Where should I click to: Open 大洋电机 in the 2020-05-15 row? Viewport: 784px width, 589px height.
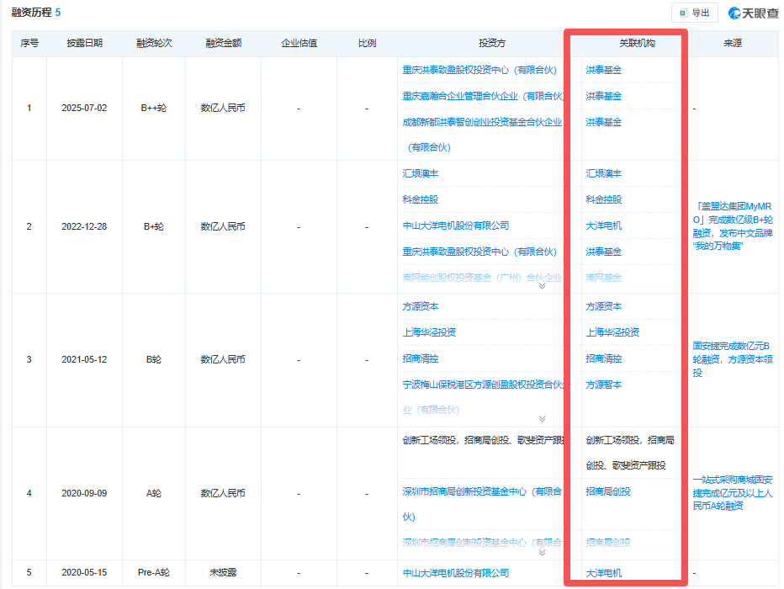[603, 573]
